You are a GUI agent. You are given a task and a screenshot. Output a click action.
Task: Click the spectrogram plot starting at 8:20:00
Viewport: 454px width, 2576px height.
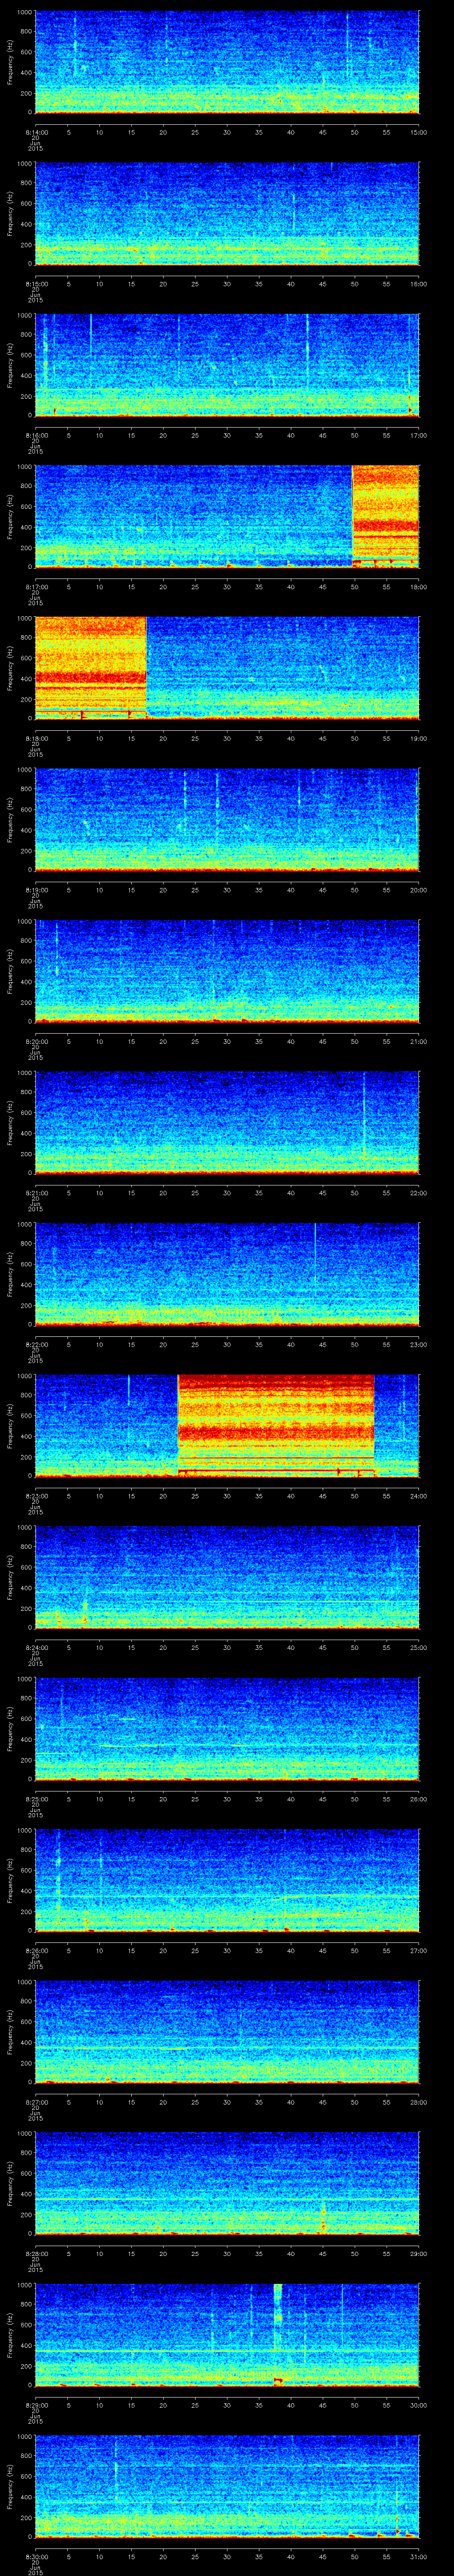tap(227, 972)
